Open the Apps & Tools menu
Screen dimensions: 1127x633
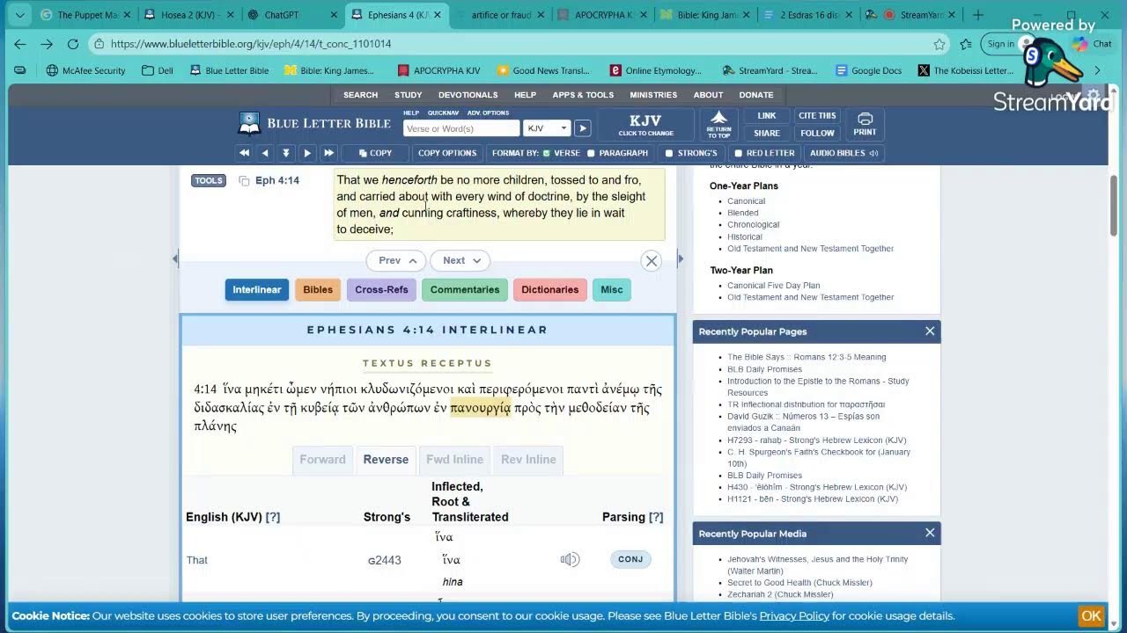583,95
